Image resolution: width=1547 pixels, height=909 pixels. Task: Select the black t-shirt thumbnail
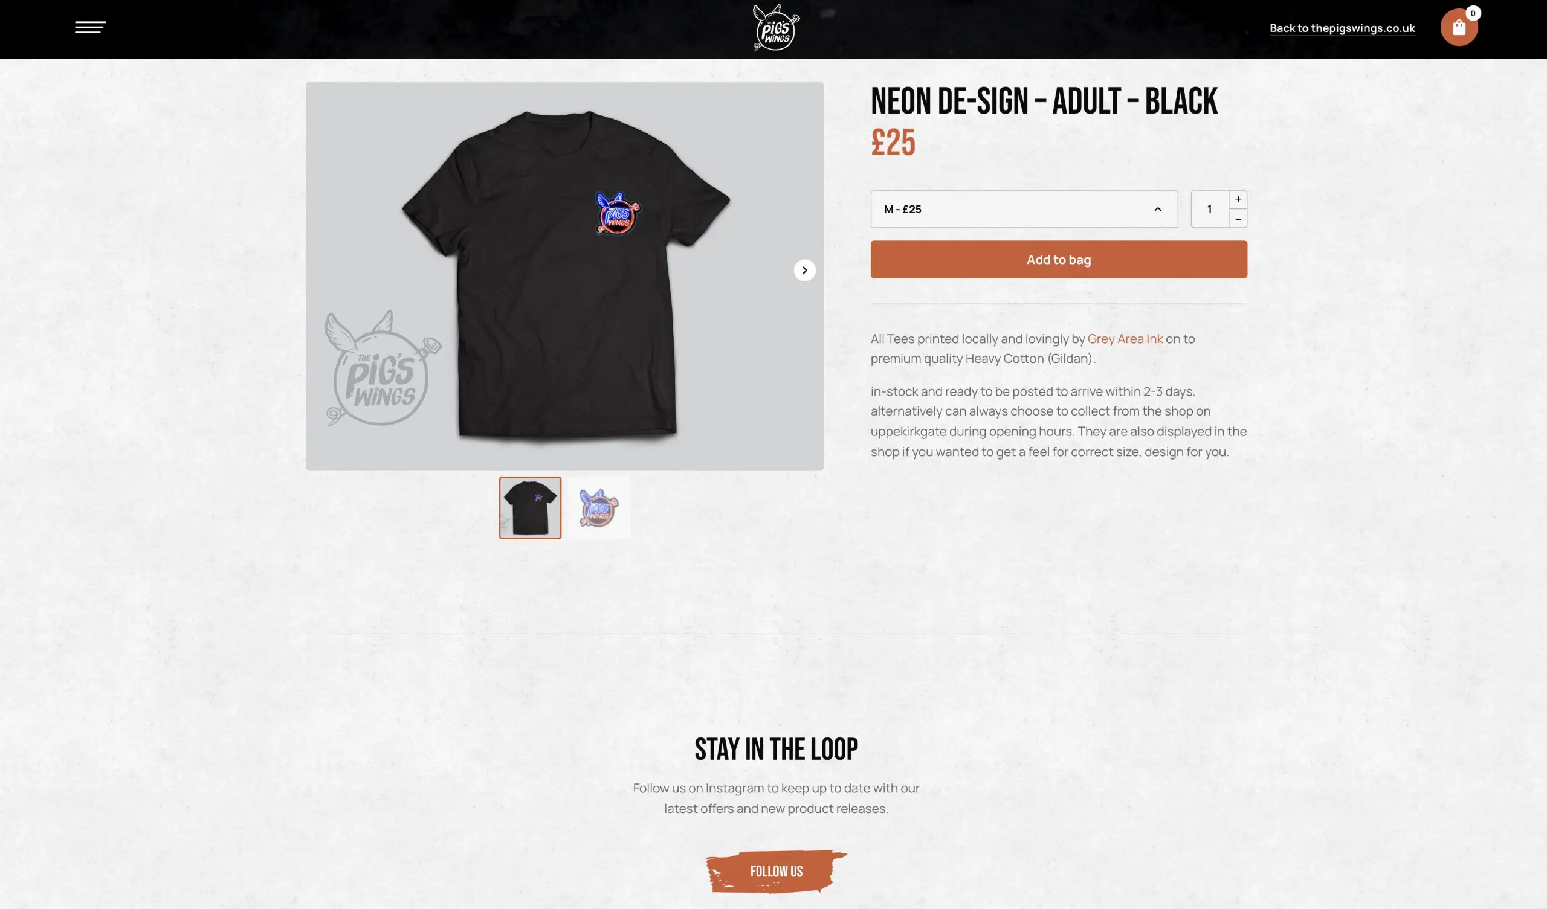(530, 508)
